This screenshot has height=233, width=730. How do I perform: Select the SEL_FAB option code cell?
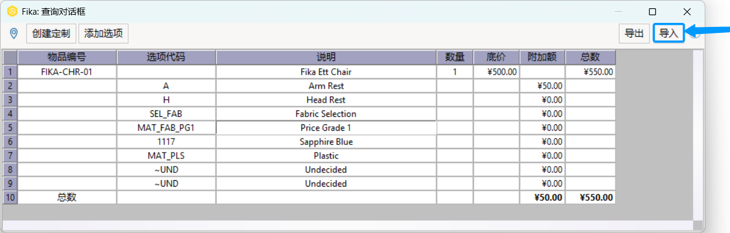[x=166, y=113]
